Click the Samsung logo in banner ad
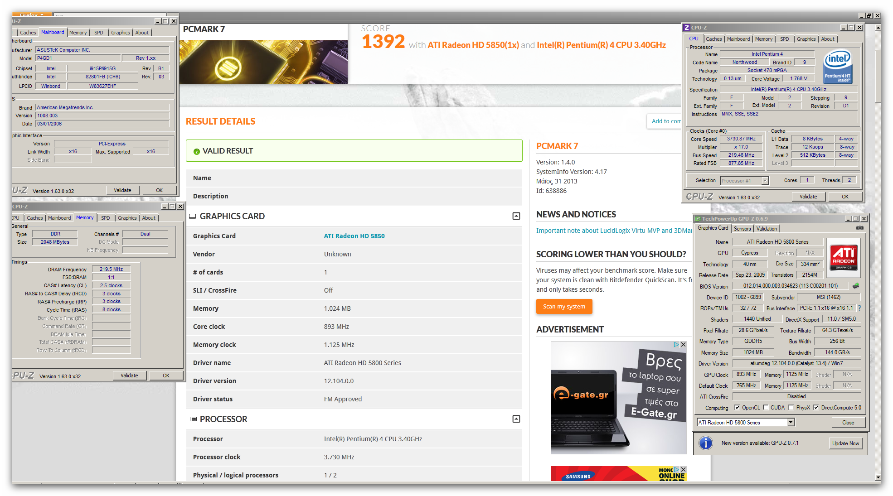The height and width of the screenshot is (496, 893). [578, 476]
